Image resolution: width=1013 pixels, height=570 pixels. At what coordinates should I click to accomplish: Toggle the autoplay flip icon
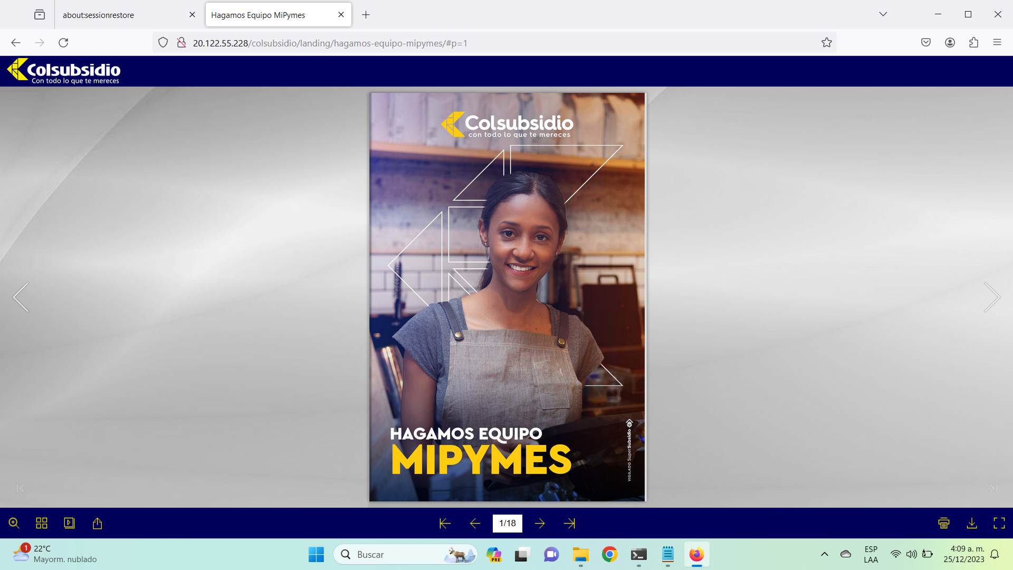[x=69, y=523]
